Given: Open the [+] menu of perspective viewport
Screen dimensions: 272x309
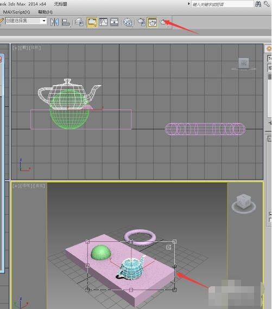Looking at the screenshot, I should (x=16, y=185).
